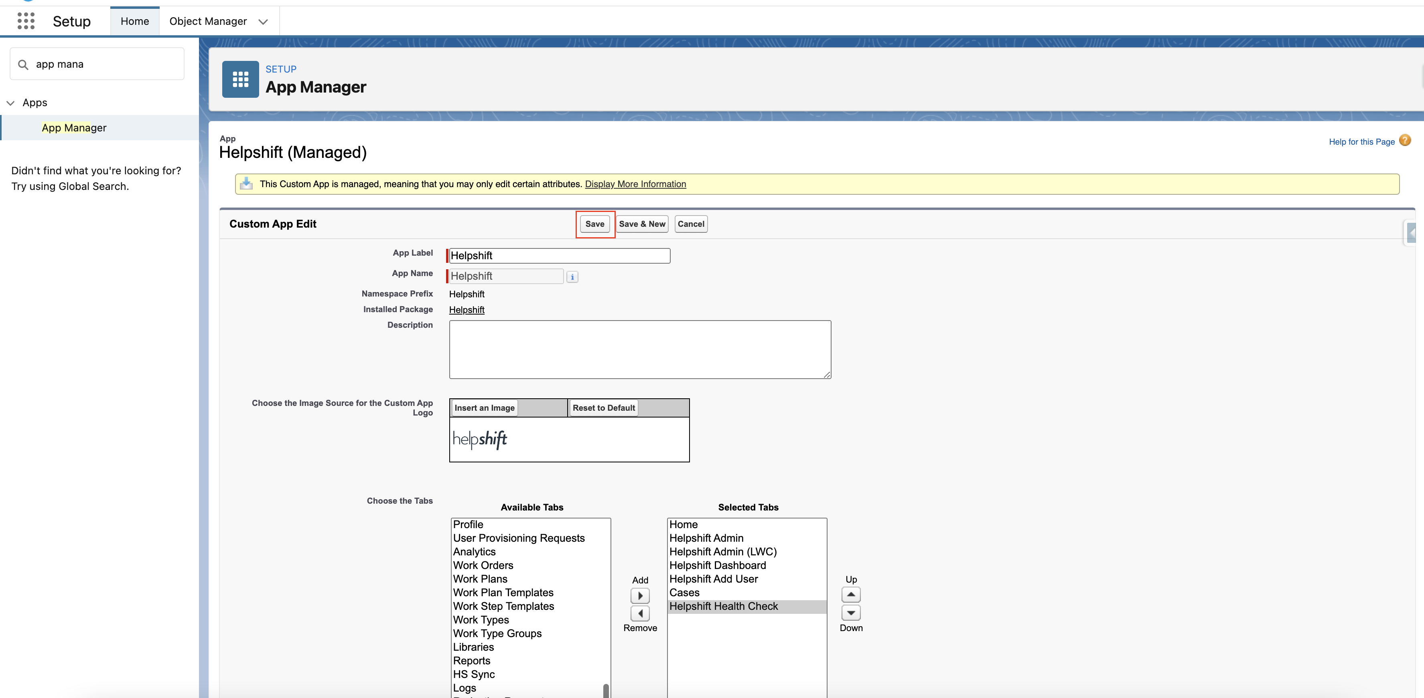Open the Display More Information link

click(x=635, y=184)
